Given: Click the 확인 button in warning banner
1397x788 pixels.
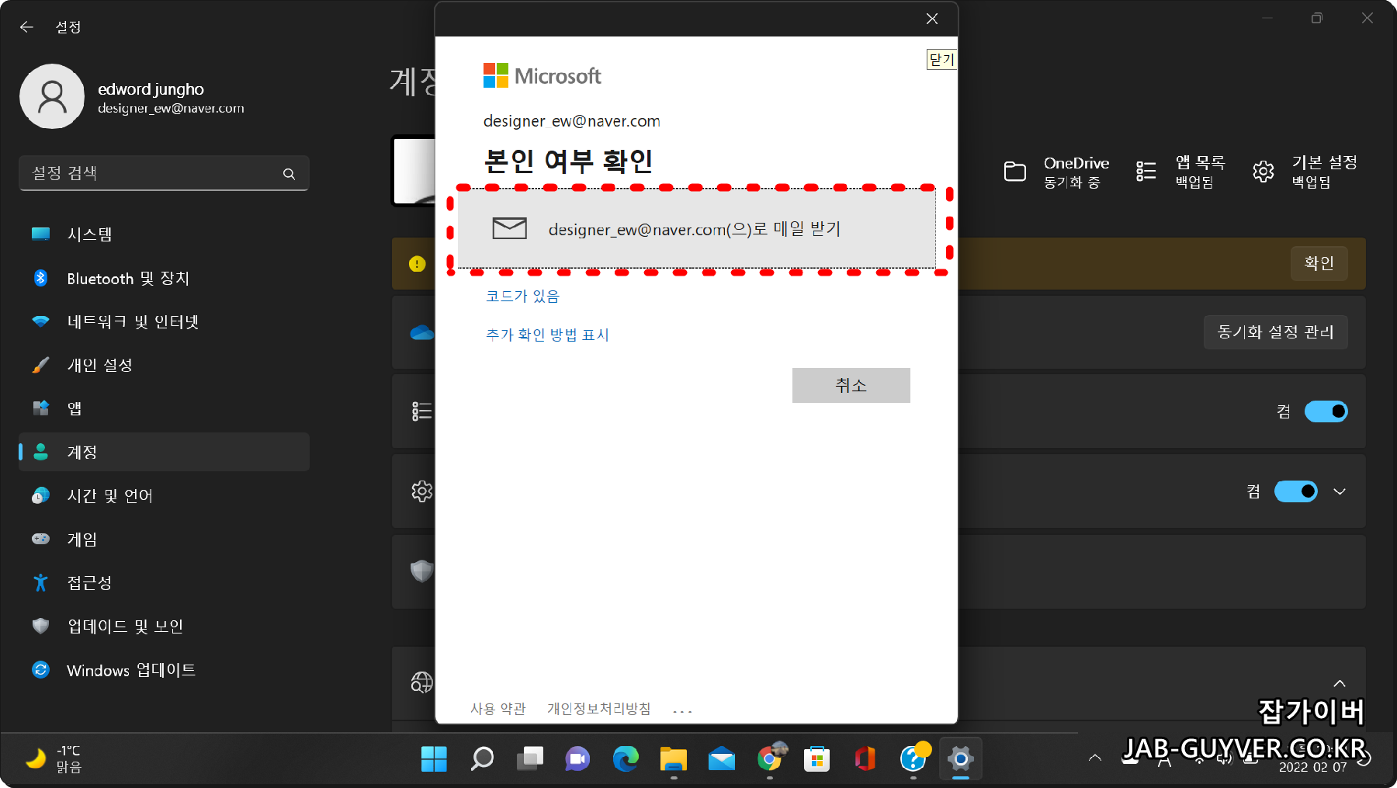Looking at the screenshot, I should point(1319,263).
